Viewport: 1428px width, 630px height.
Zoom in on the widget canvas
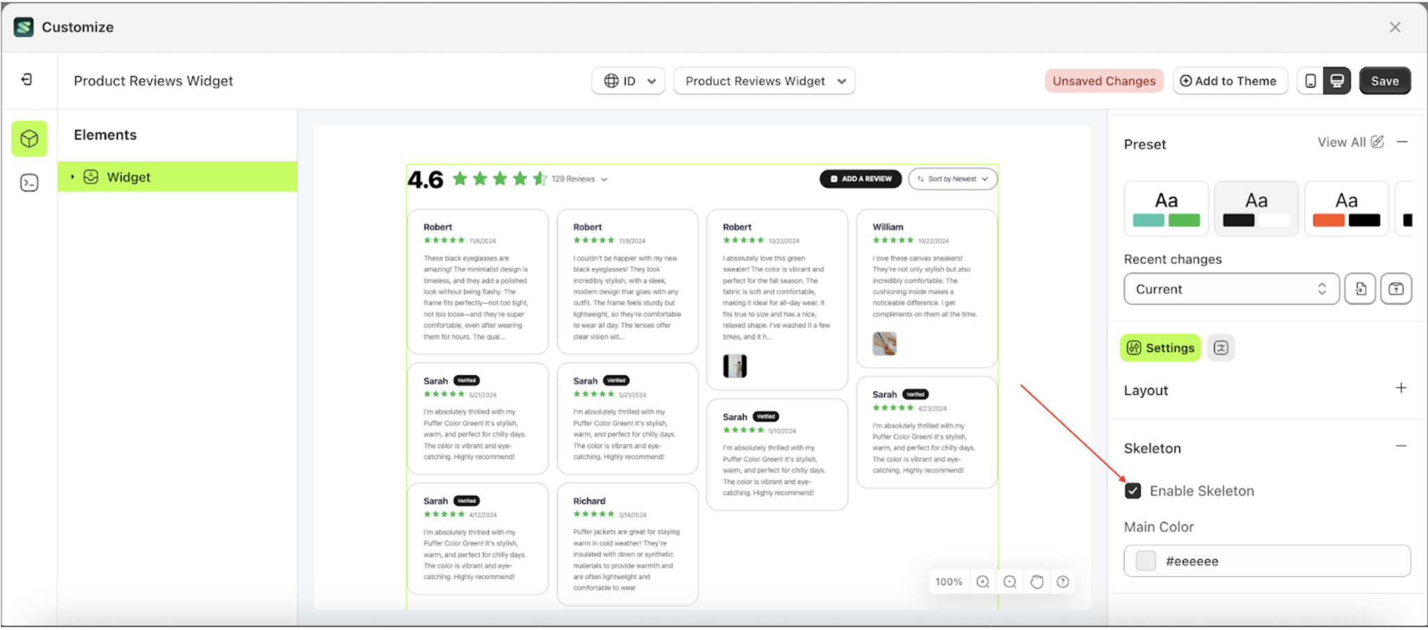[x=982, y=581]
